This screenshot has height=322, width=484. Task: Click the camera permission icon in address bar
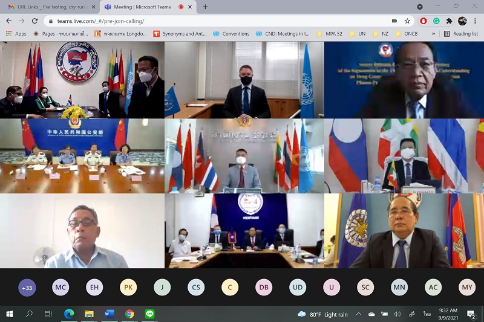(394, 21)
